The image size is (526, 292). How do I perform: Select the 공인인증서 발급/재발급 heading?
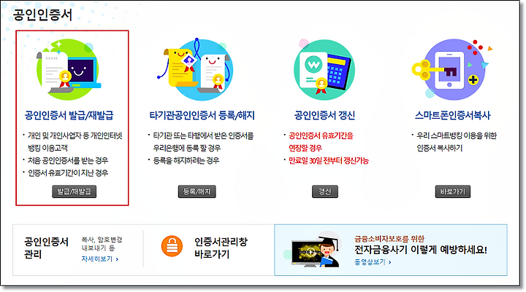point(69,115)
